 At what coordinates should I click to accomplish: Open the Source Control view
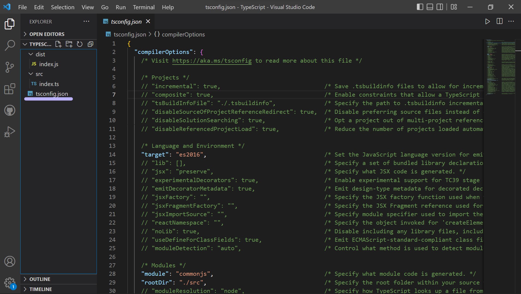[x=10, y=67]
